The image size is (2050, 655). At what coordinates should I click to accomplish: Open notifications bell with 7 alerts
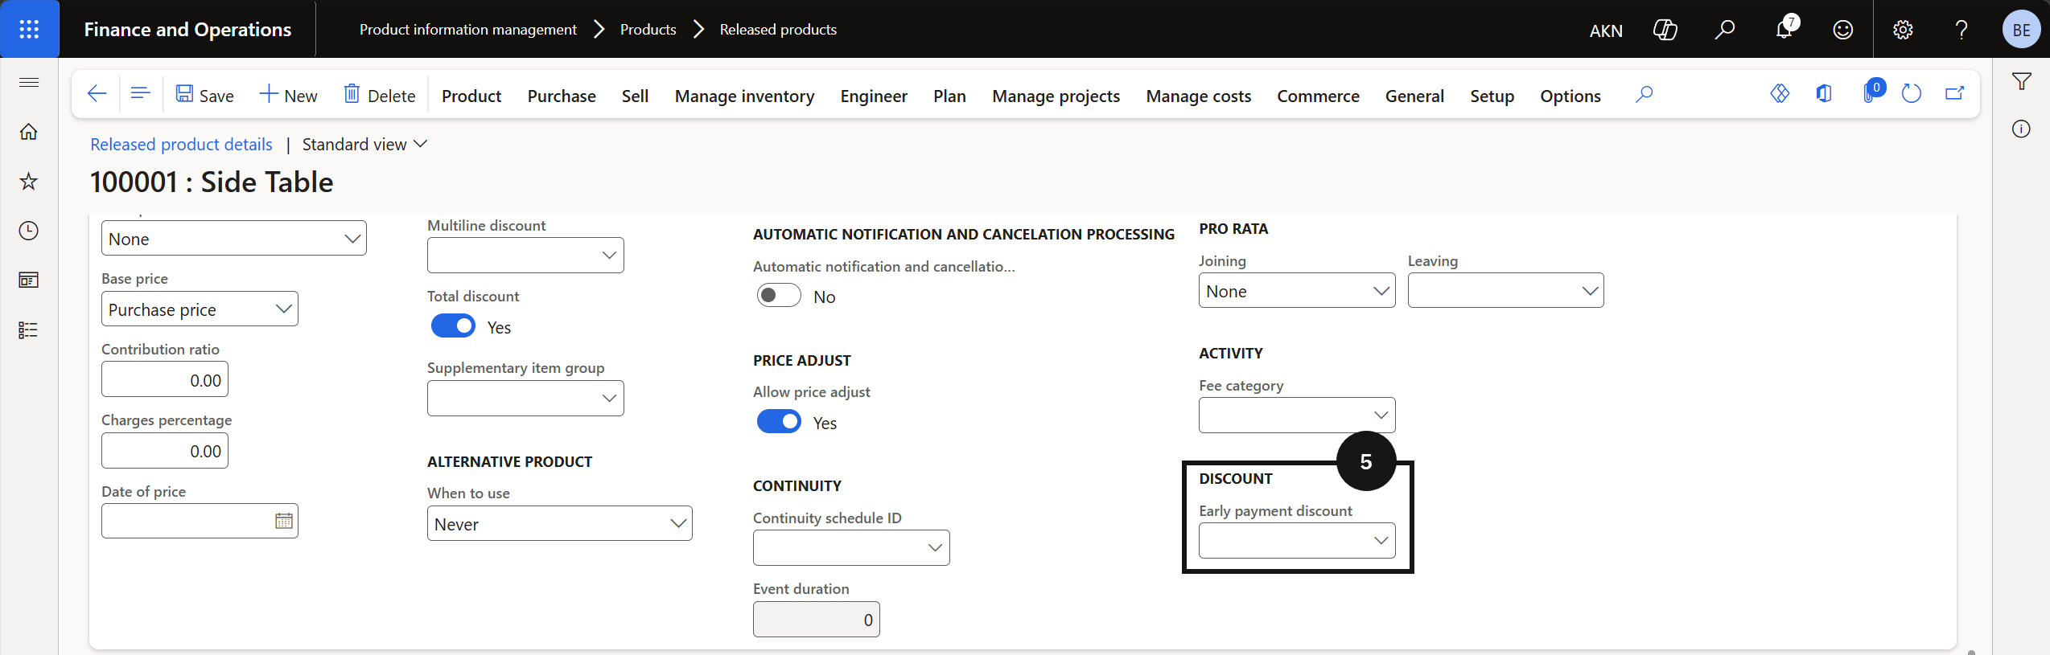click(x=1784, y=30)
